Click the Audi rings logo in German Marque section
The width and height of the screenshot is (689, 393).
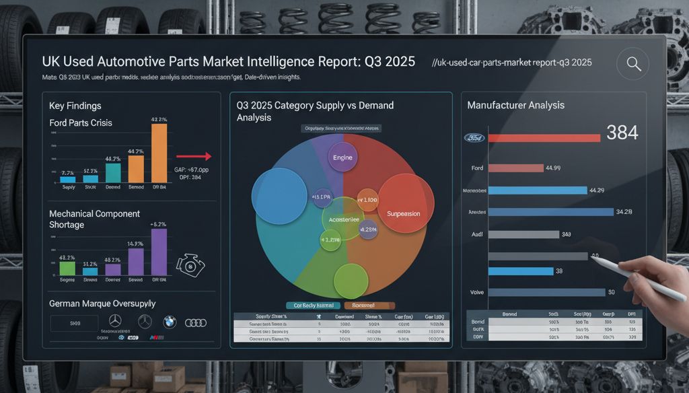click(x=196, y=324)
